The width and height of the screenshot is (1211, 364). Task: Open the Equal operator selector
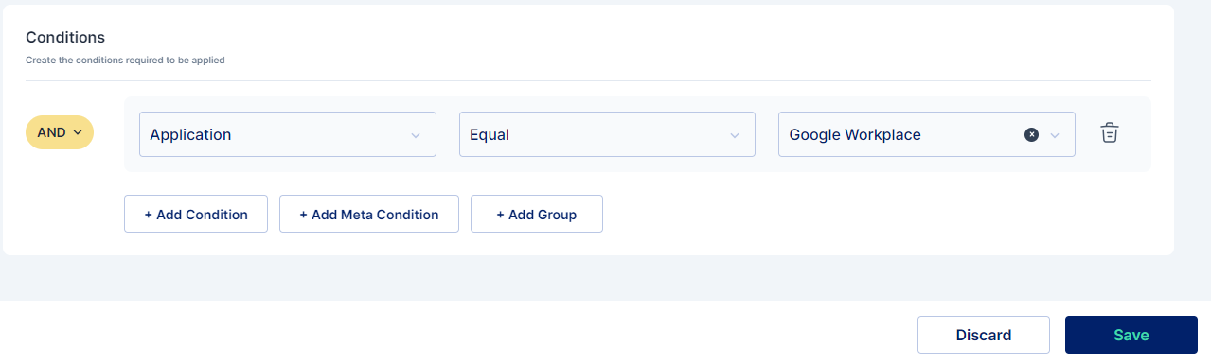pyautogui.click(x=607, y=134)
